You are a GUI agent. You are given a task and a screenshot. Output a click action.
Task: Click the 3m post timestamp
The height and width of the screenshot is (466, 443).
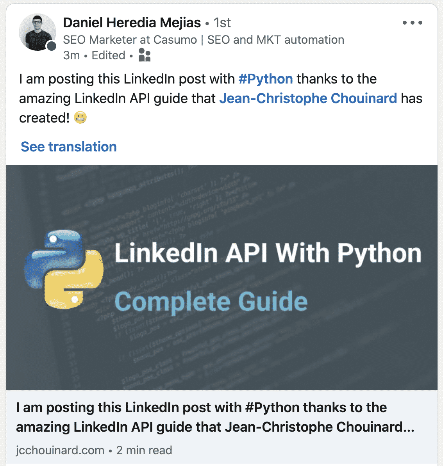(x=71, y=55)
